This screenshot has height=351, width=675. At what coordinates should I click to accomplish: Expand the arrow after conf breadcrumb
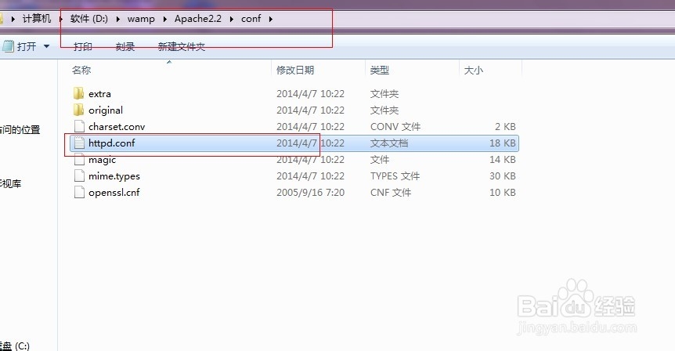[x=271, y=19]
